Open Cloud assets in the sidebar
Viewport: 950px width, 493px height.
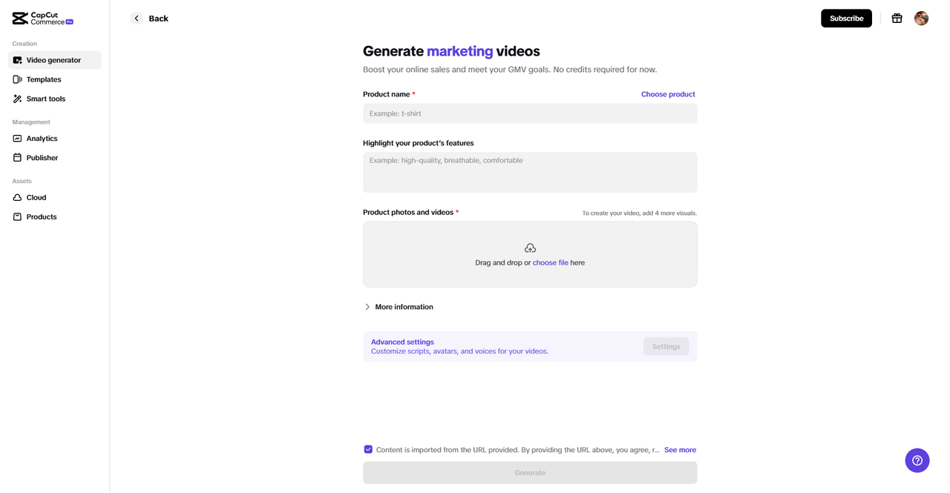[36, 198]
